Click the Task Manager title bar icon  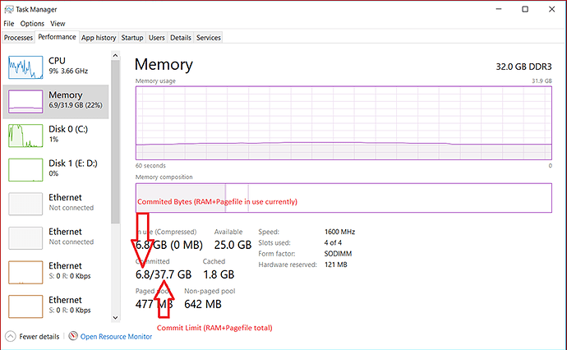click(9, 9)
